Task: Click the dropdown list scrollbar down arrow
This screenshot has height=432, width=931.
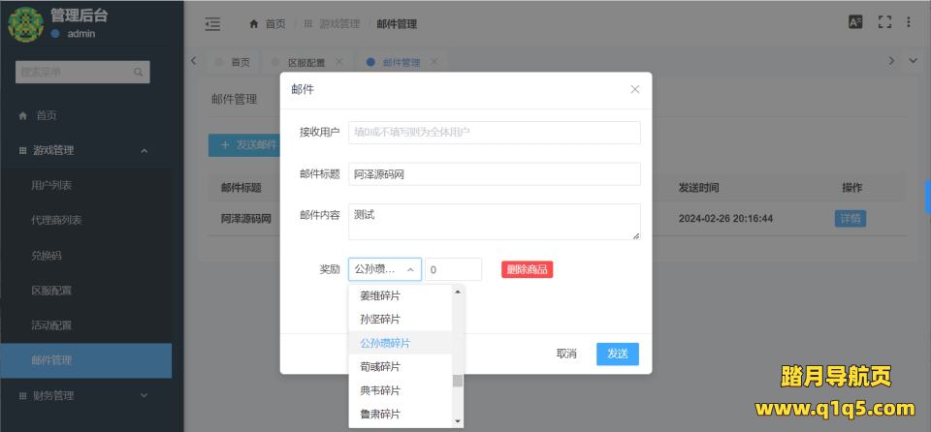Action: pos(458,421)
